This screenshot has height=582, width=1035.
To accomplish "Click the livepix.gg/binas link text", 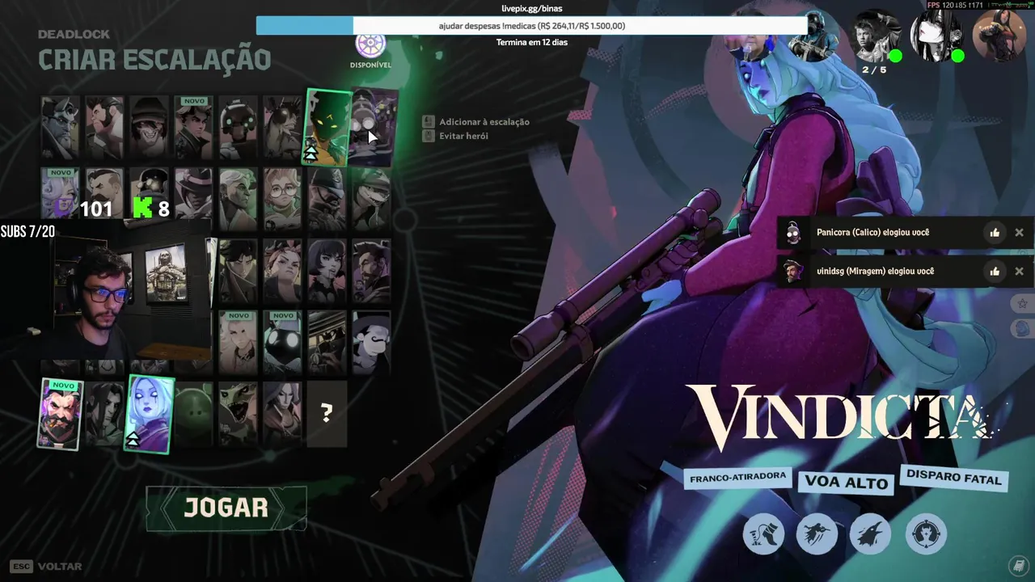I will click(531, 8).
